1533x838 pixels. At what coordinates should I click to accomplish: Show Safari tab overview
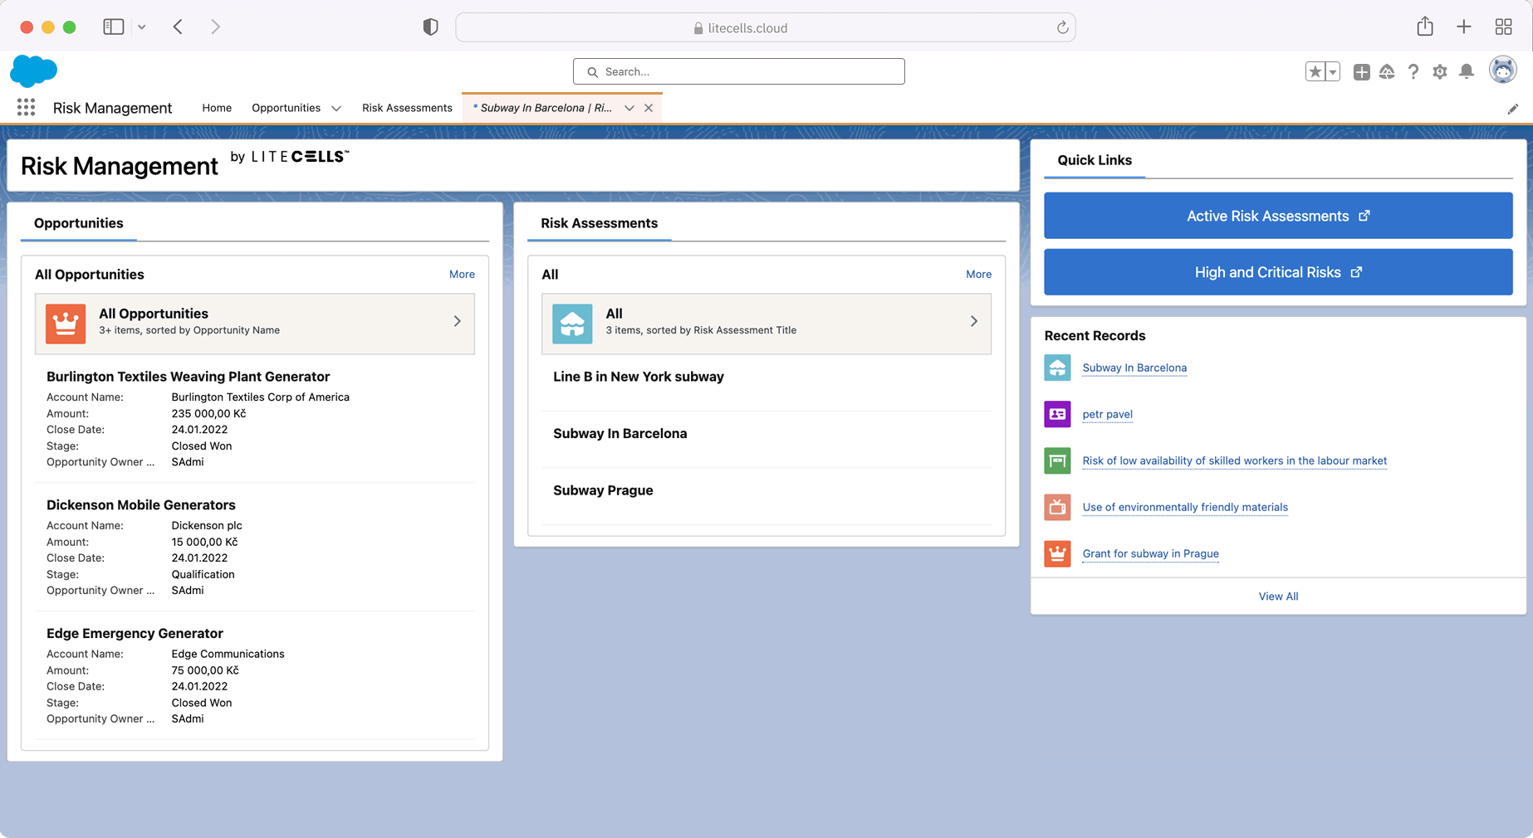click(x=1503, y=27)
